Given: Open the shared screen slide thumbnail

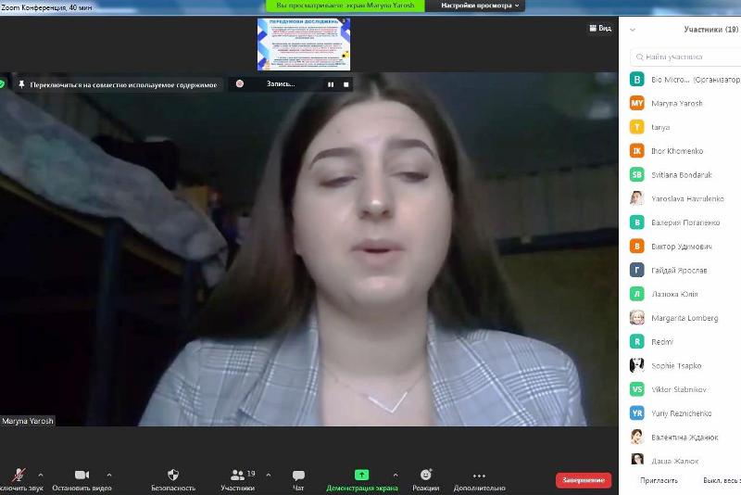Looking at the screenshot, I should pyautogui.click(x=304, y=44).
